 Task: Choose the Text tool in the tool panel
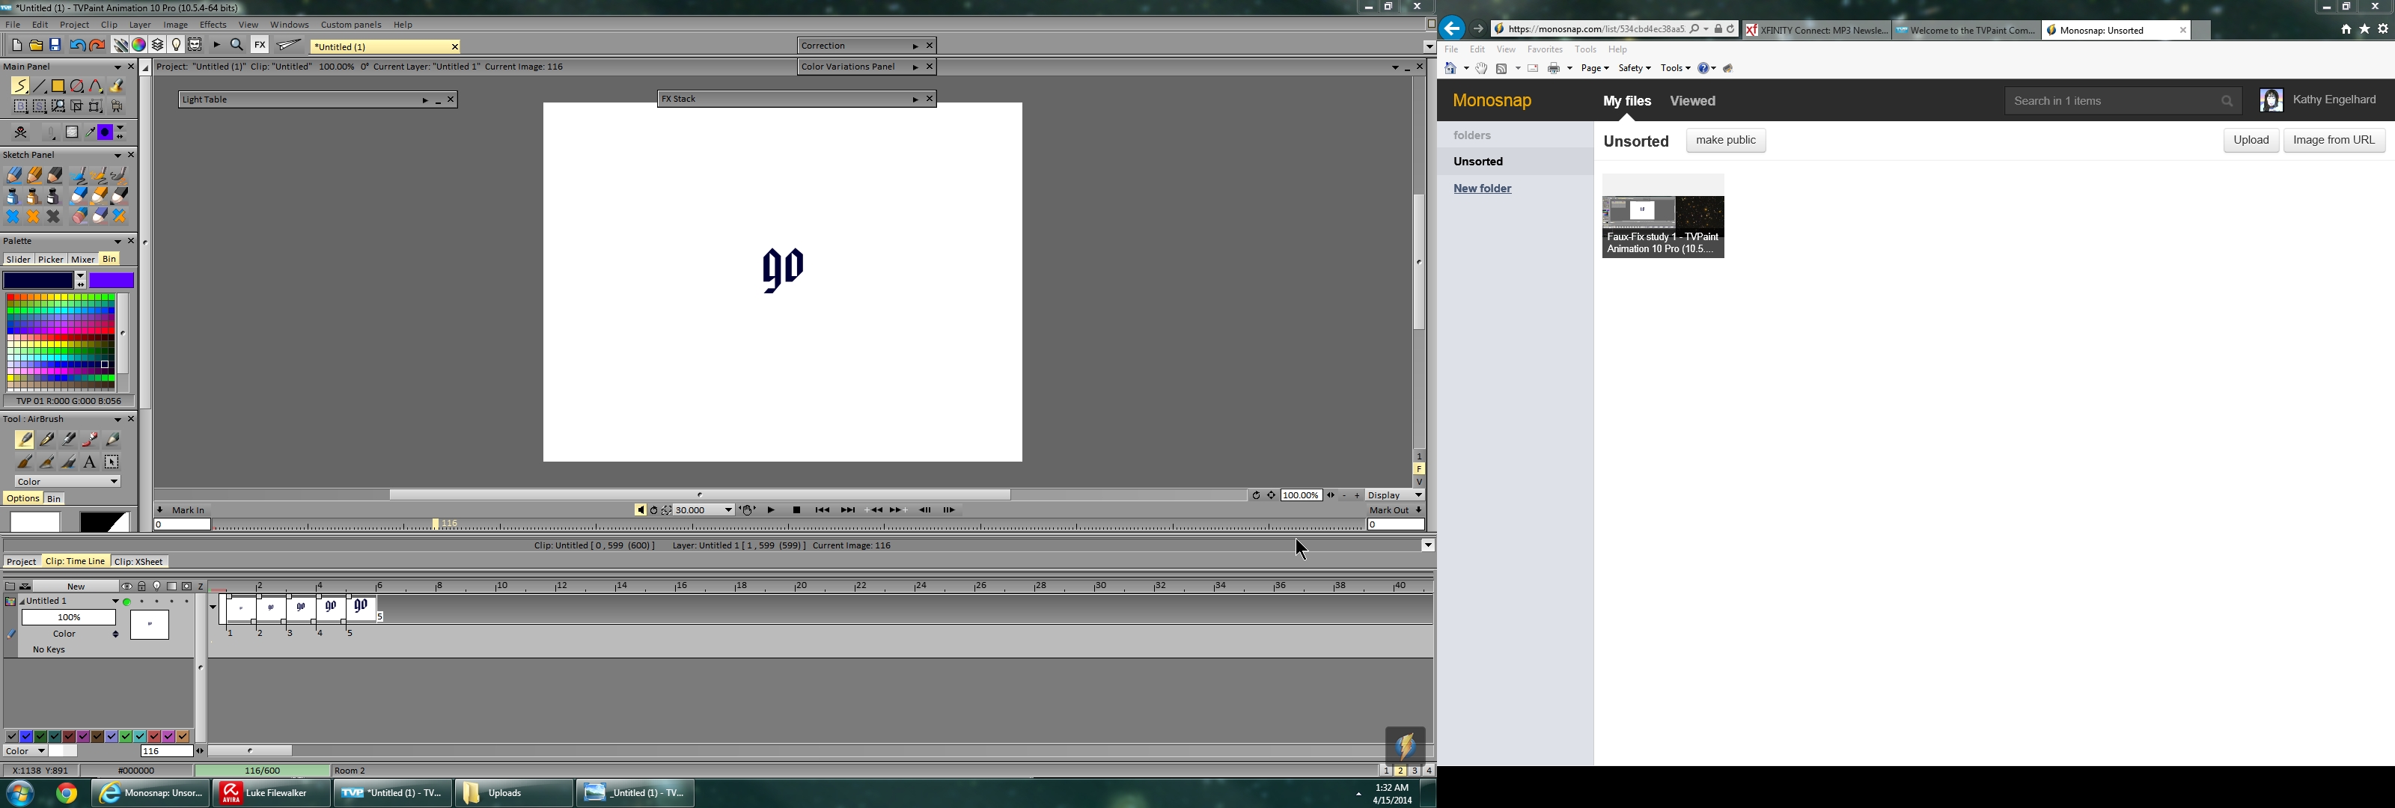click(90, 462)
